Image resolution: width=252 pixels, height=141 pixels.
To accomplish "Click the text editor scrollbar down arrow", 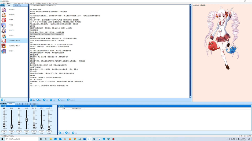I will point(191,97).
